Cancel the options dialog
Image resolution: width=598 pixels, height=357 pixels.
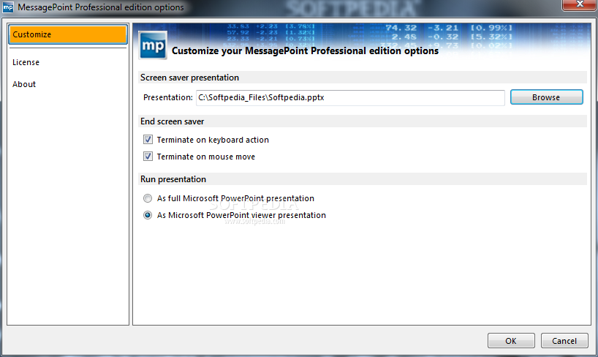pyautogui.click(x=564, y=341)
